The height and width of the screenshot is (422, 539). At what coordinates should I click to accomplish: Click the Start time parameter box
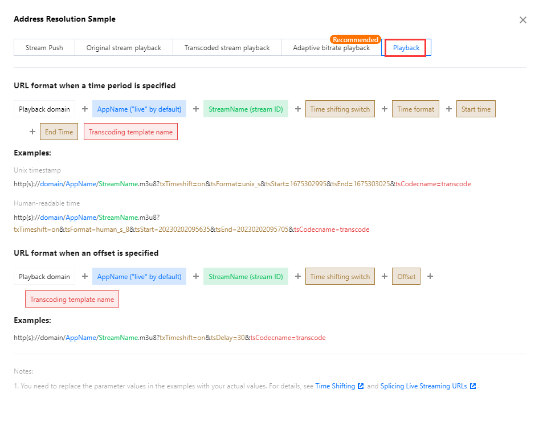[476, 109]
